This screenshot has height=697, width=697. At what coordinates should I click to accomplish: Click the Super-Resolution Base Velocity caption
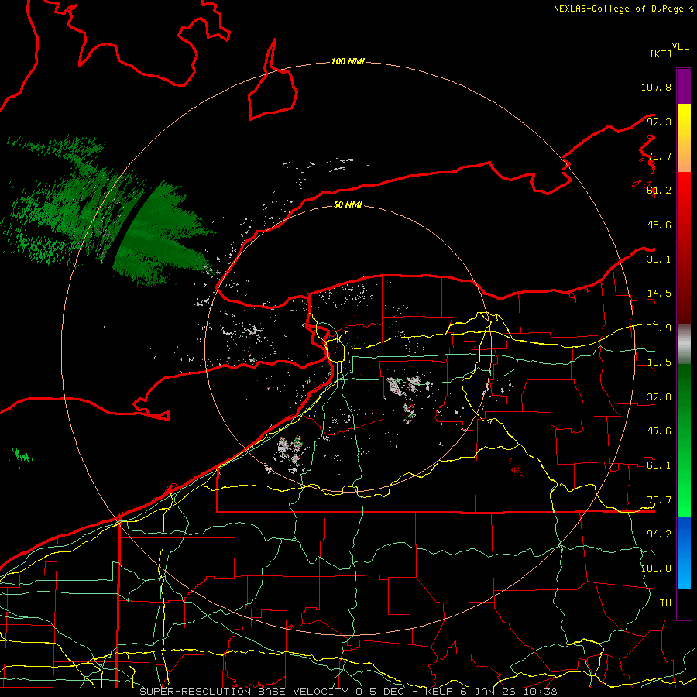tap(348, 692)
